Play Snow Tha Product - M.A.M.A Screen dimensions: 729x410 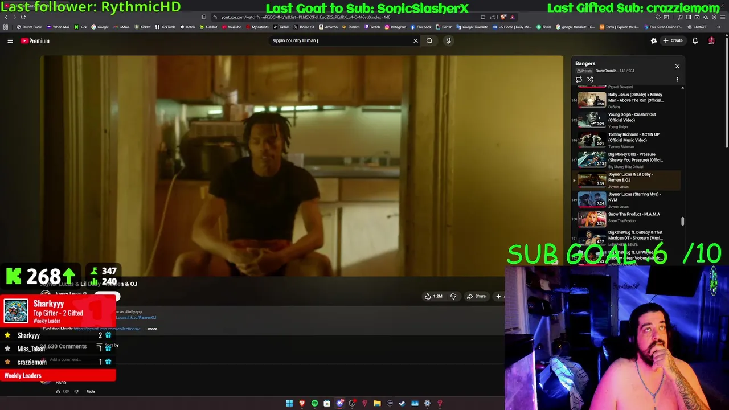pyautogui.click(x=626, y=220)
